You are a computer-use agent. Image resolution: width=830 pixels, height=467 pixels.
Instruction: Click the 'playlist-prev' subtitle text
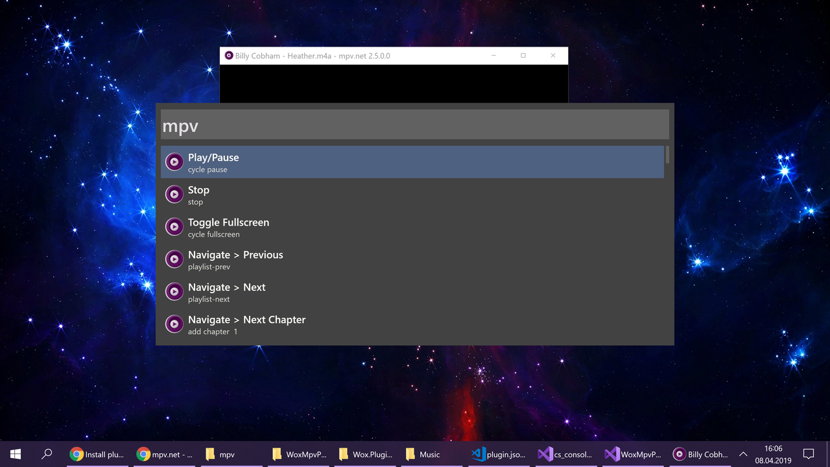click(x=209, y=267)
